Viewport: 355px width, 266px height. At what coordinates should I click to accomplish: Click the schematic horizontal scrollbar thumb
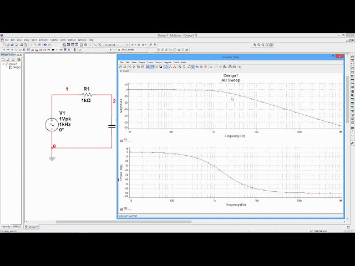click(124, 222)
